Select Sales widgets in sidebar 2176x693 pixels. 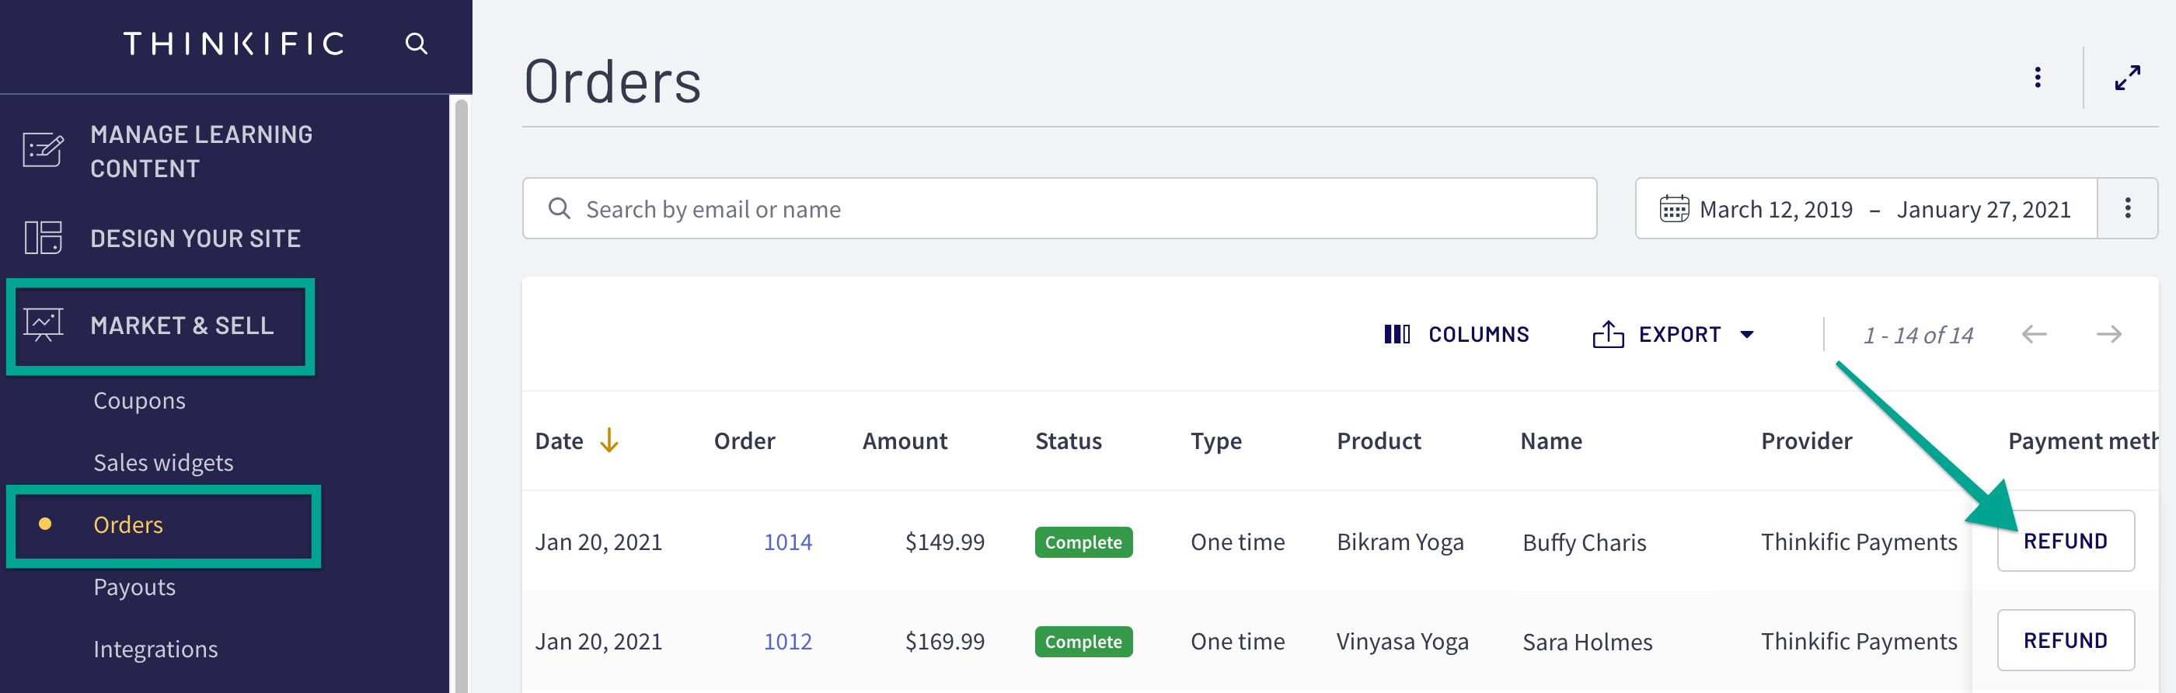tap(163, 462)
